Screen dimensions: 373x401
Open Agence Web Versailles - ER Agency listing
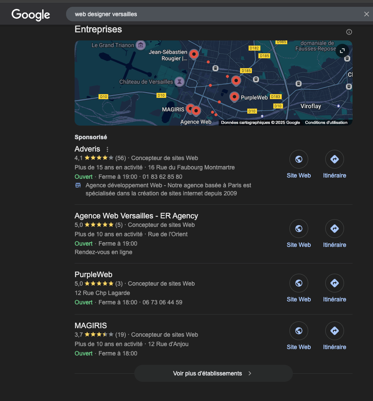coord(136,216)
